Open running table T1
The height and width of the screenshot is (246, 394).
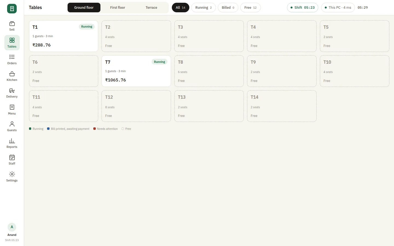pyautogui.click(x=63, y=36)
